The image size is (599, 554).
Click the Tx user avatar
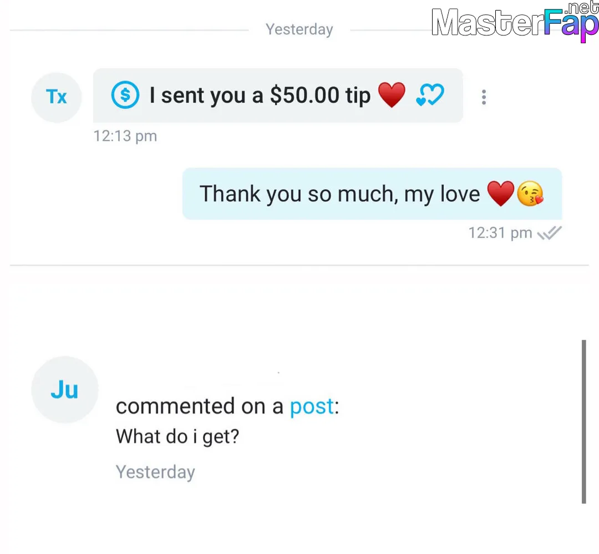(x=57, y=97)
